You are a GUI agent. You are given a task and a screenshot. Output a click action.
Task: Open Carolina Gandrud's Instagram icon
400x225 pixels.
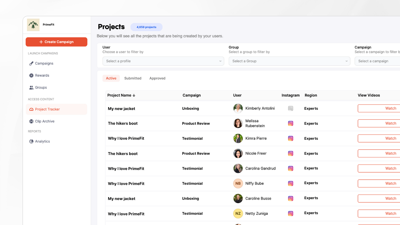tap(291, 168)
